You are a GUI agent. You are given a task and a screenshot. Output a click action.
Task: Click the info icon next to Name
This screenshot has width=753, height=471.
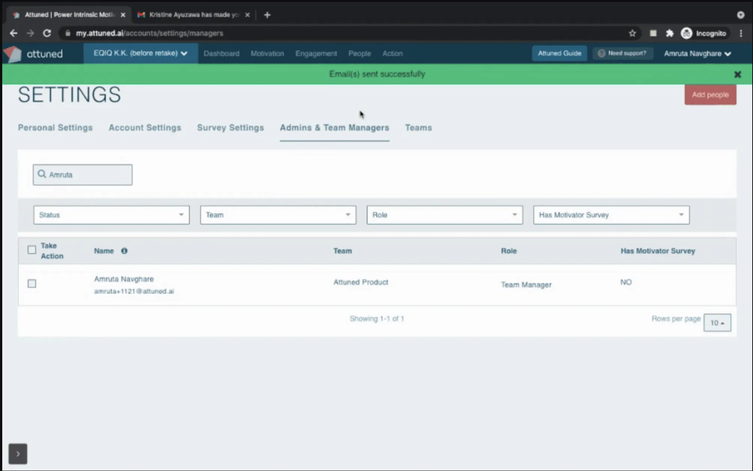coord(124,251)
